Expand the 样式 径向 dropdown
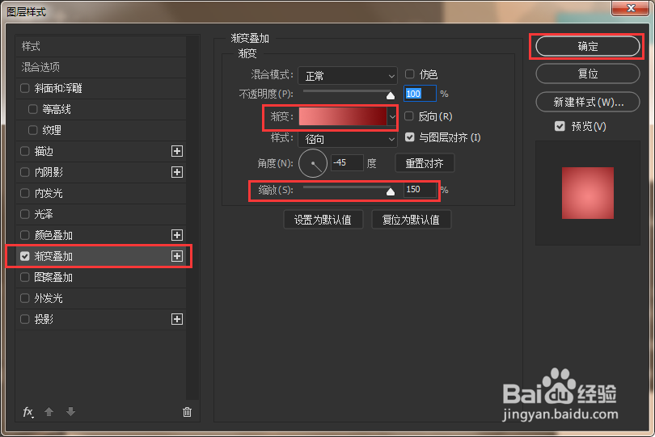This screenshot has height=437, width=655. click(348, 139)
